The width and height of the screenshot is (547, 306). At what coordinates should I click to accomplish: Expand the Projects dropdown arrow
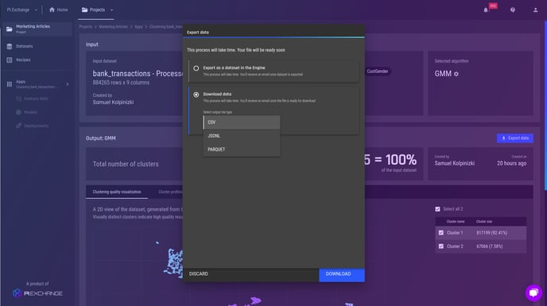[x=111, y=10]
